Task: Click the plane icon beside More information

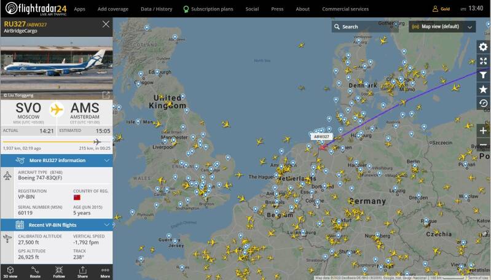Action: [x=20, y=160]
